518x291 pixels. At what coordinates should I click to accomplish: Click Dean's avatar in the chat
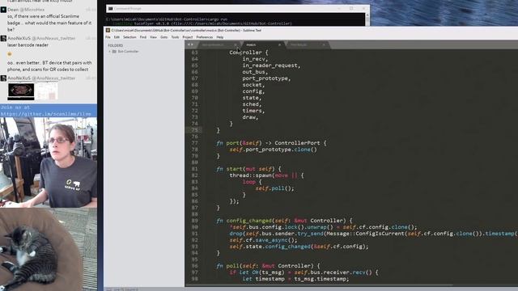pyautogui.click(x=3, y=10)
